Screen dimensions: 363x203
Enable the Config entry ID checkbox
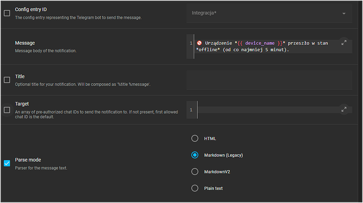pos(7,13)
